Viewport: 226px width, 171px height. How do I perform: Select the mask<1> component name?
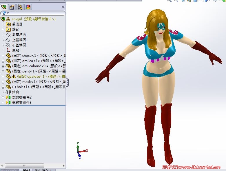pos(39,82)
